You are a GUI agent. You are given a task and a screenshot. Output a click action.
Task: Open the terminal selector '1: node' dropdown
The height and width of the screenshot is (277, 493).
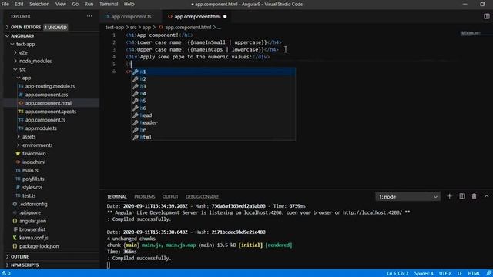407,197
